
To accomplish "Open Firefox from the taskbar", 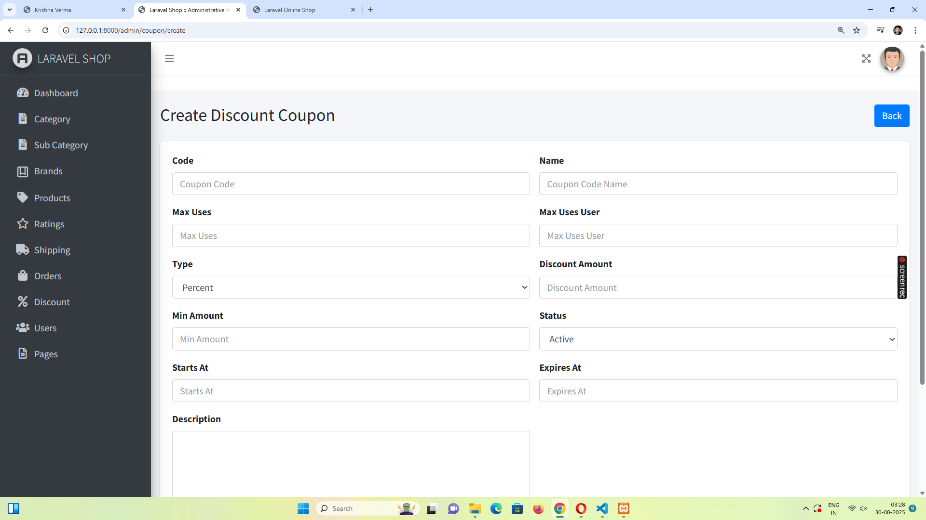I will (x=538, y=508).
